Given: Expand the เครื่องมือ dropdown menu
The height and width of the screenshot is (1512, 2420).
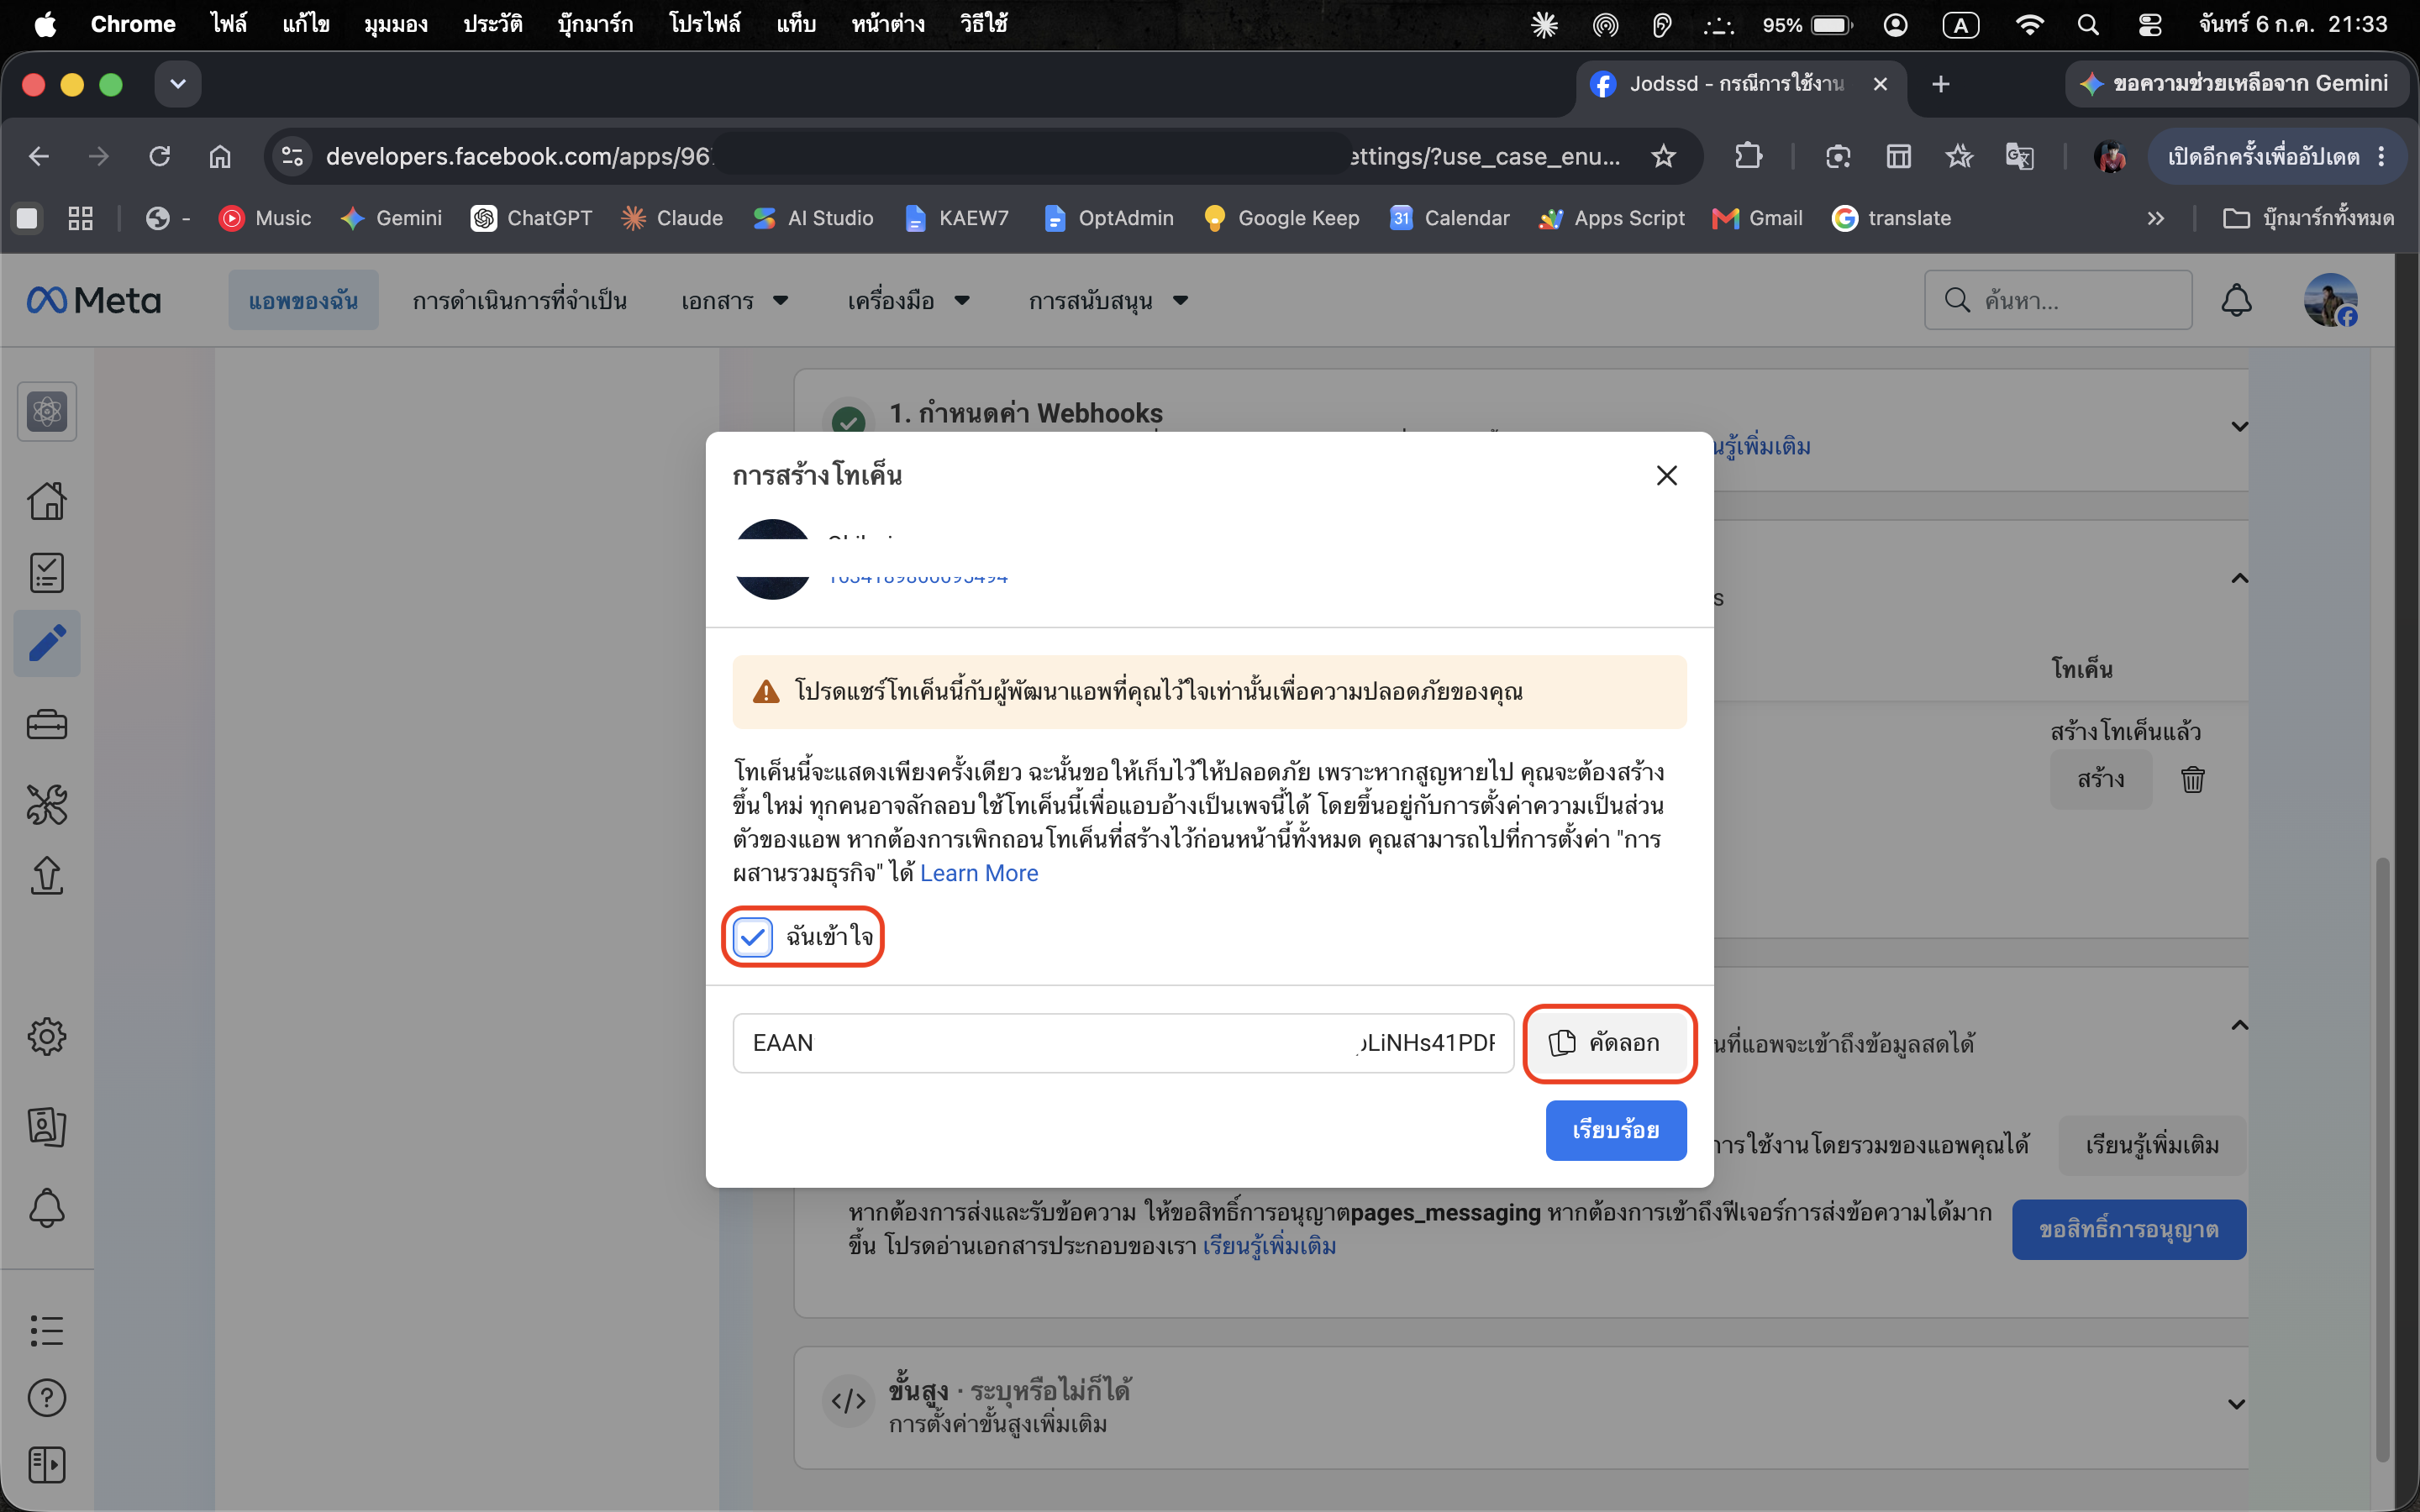Looking at the screenshot, I should coord(908,300).
